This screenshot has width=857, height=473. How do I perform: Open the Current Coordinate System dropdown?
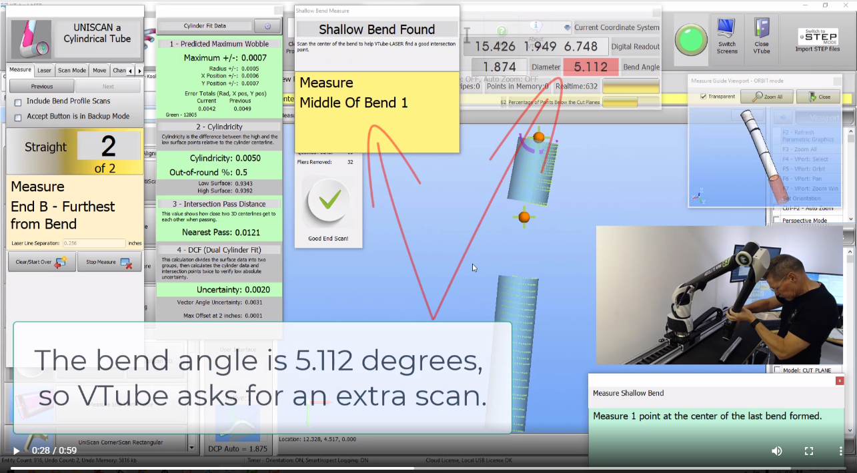(567, 28)
